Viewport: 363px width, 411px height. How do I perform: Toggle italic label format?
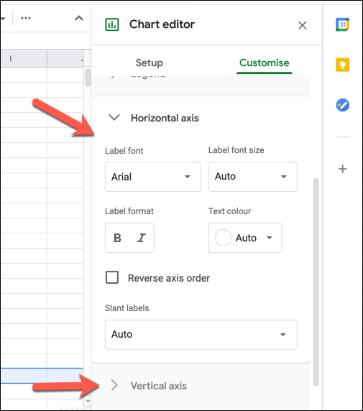coord(142,238)
